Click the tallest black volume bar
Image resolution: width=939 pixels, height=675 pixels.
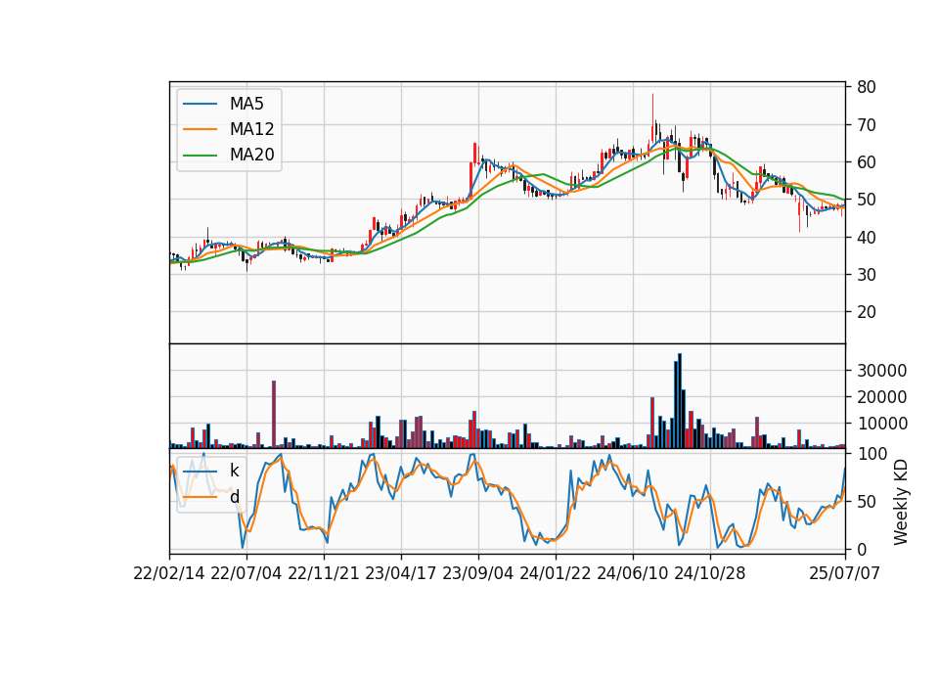679,401
